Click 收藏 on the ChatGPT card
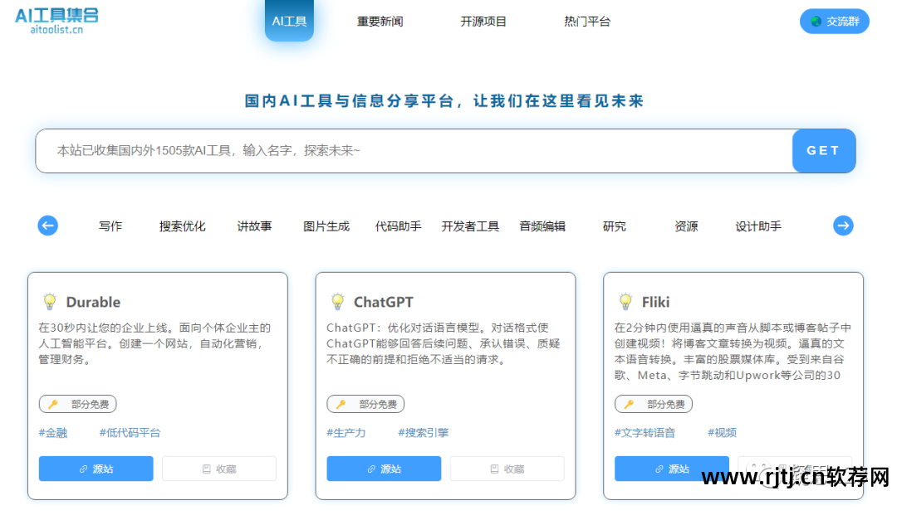897x515 pixels. point(507,469)
